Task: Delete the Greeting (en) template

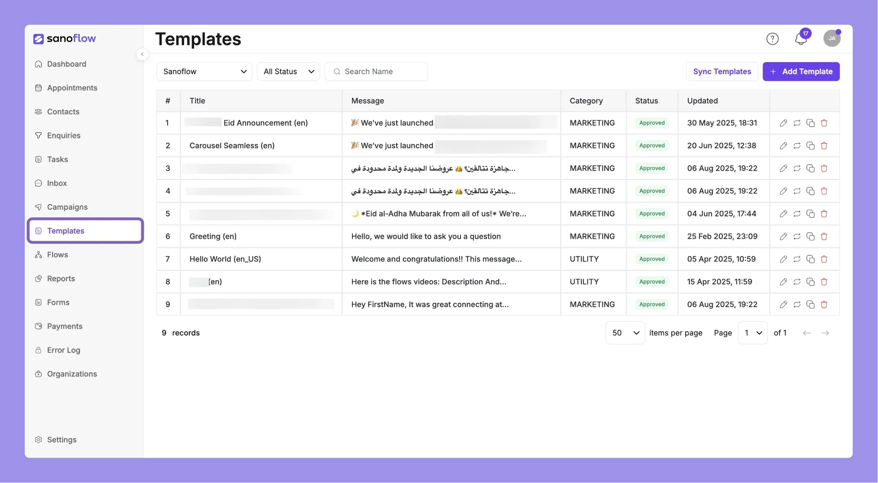Action: (x=824, y=236)
